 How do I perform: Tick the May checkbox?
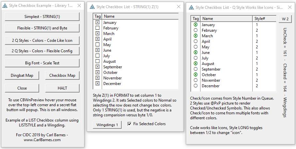click(x=97, y=45)
